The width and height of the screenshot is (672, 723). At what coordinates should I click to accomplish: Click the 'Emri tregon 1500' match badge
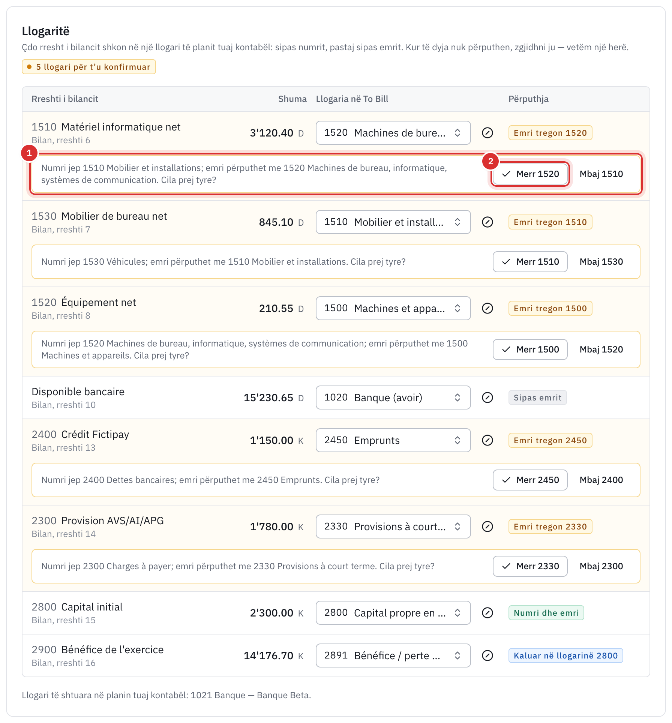550,308
